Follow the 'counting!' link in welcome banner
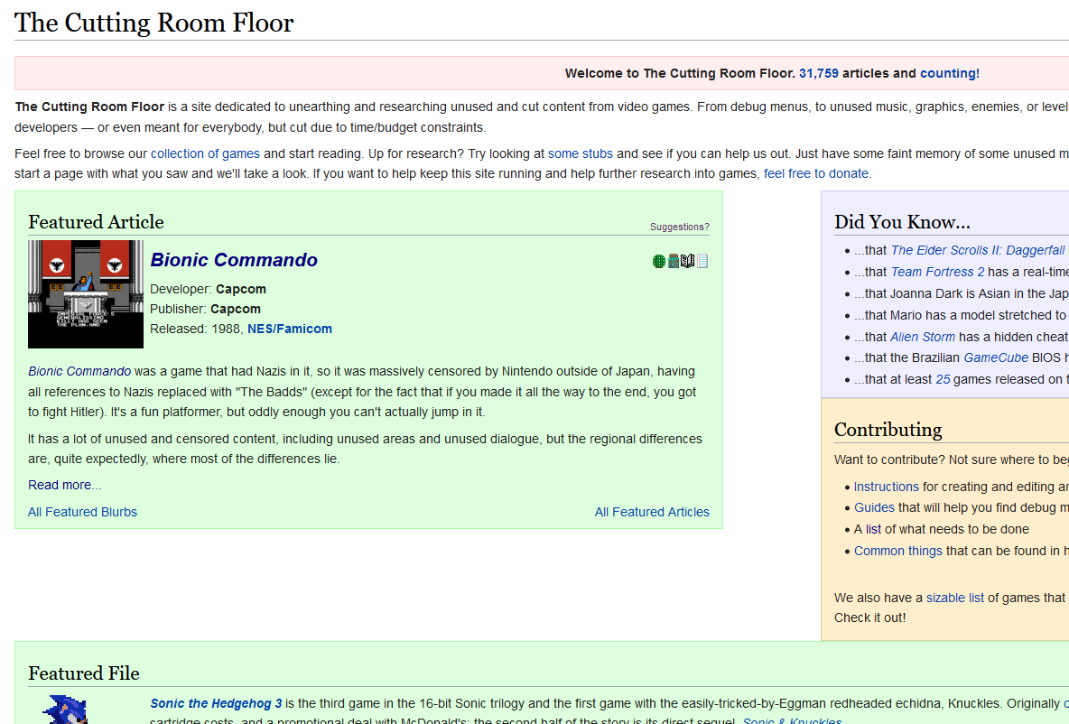 950,73
